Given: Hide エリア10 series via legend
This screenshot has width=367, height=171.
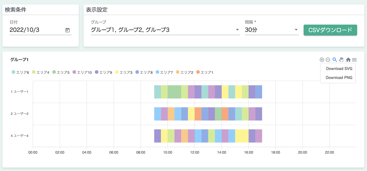Looking at the screenshot, I should 82,72.
